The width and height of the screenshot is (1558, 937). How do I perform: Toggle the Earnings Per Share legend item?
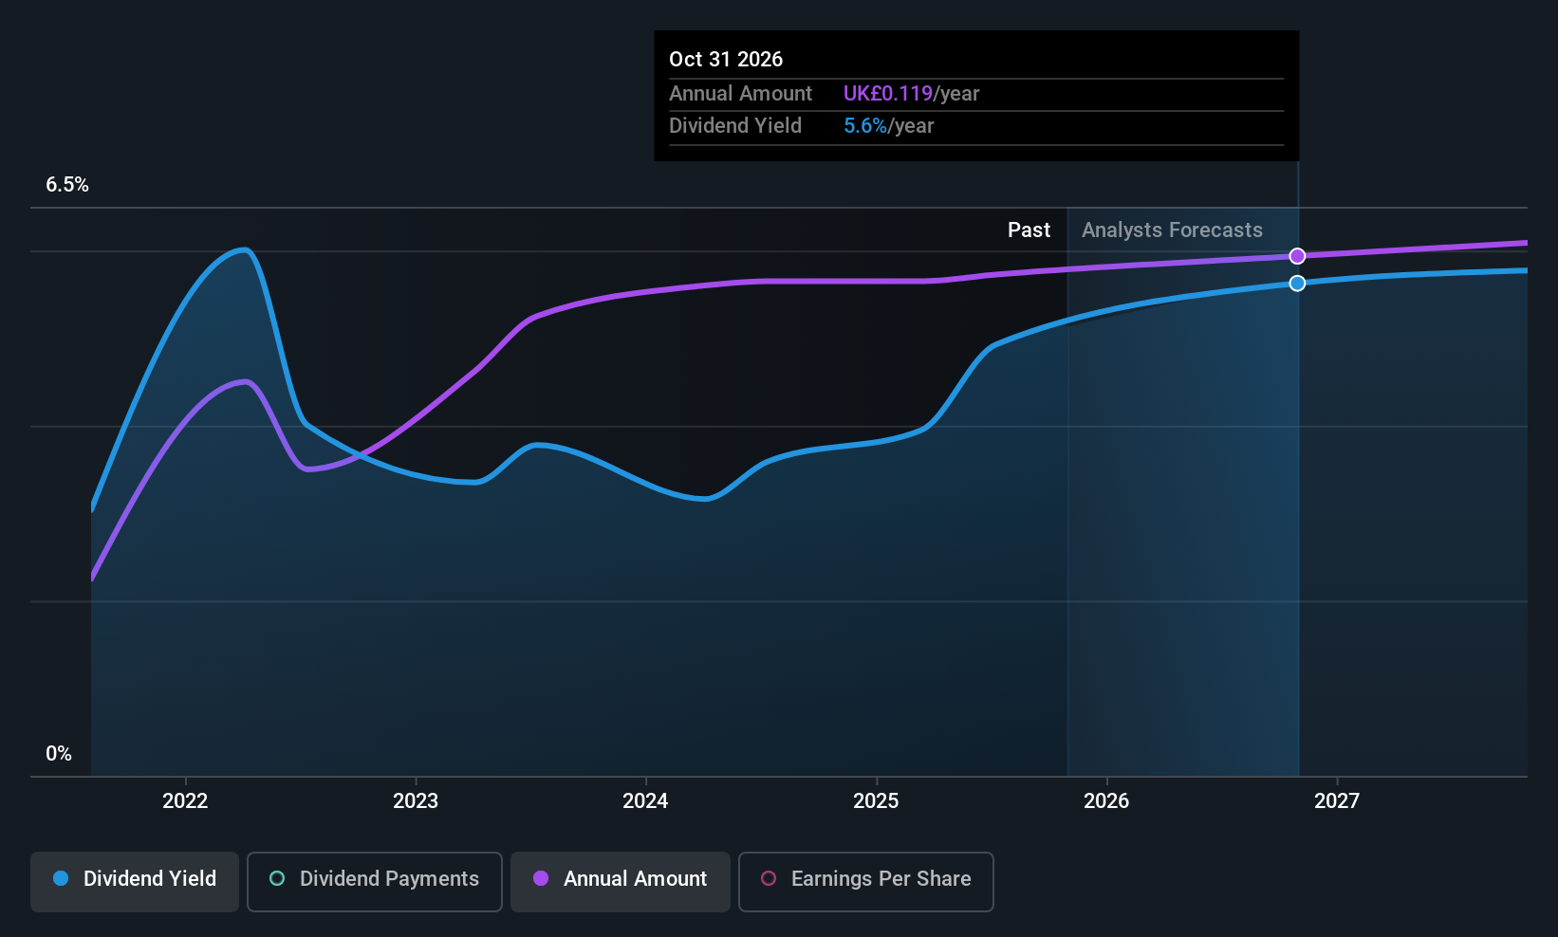click(x=864, y=879)
